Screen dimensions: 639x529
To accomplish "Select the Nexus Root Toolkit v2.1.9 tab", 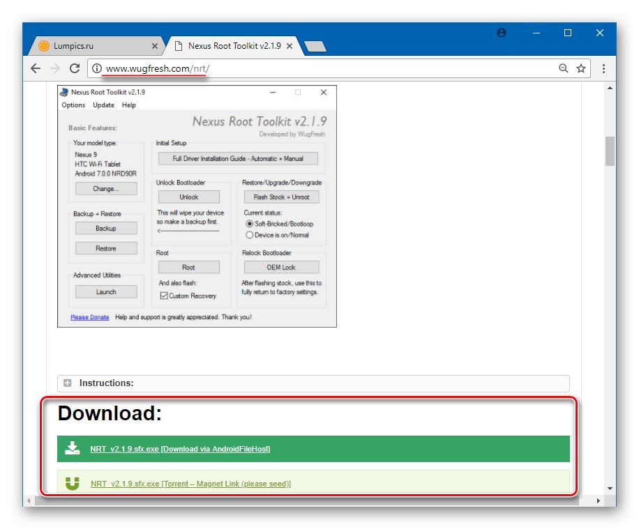I will (x=234, y=46).
